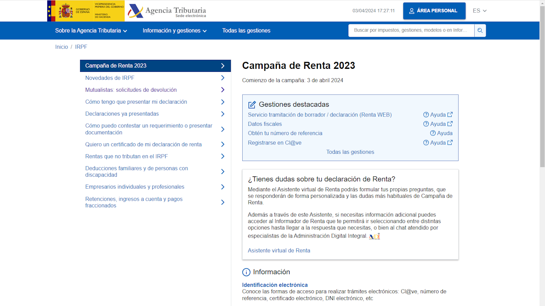545x306 pixels.
Task: Expand the Sobre la Agencia Tributaria menu
Action: coord(90,30)
